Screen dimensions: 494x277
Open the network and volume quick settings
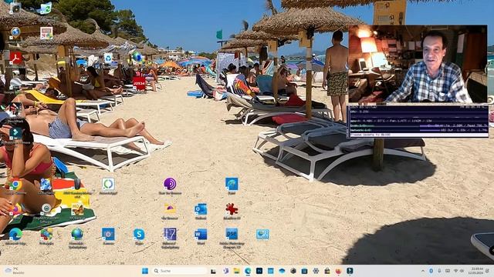pyautogui.click(x=458, y=271)
